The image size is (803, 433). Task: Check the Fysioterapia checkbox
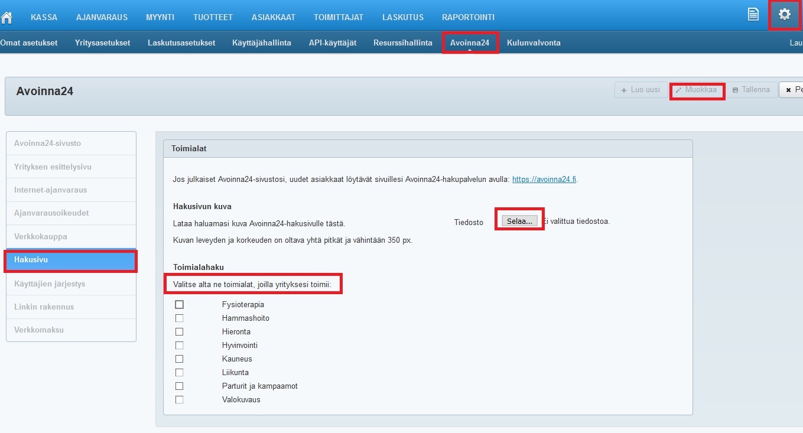pyautogui.click(x=180, y=305)
